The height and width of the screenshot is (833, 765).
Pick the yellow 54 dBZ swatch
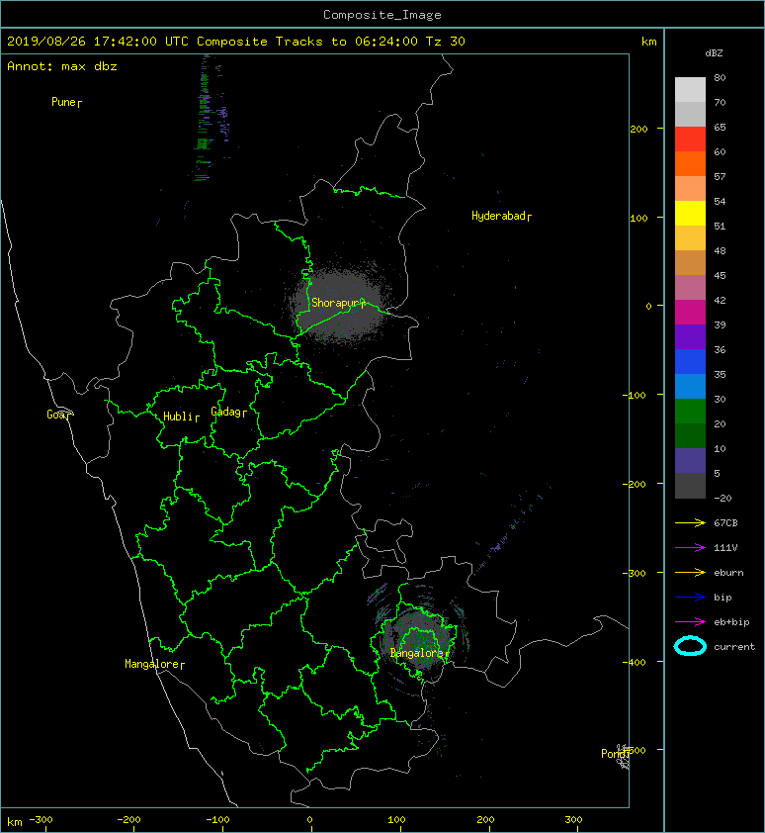click(690, 213)
